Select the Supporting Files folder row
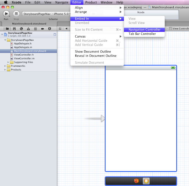 click(28, 62)
